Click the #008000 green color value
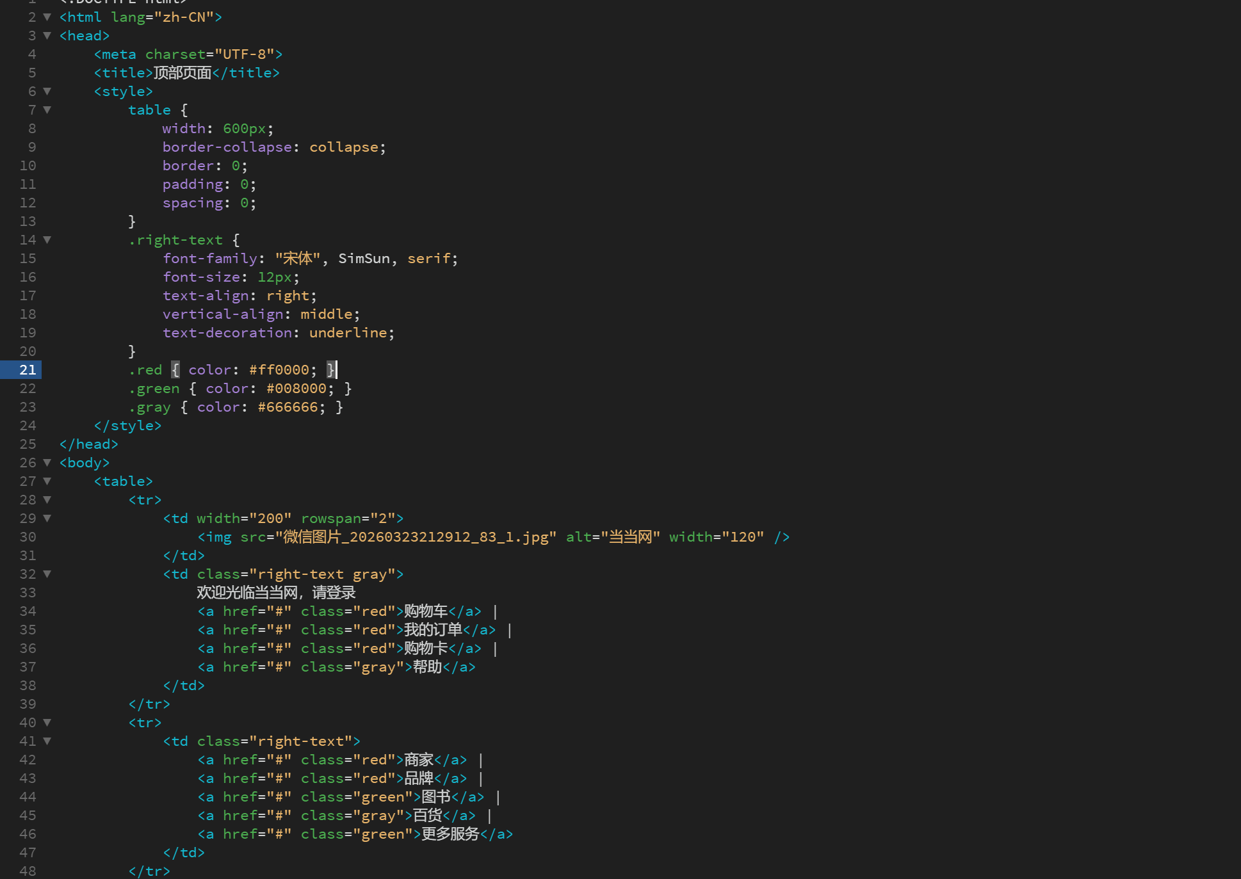Screen dimensions: 1241x879 click(296, 388)
